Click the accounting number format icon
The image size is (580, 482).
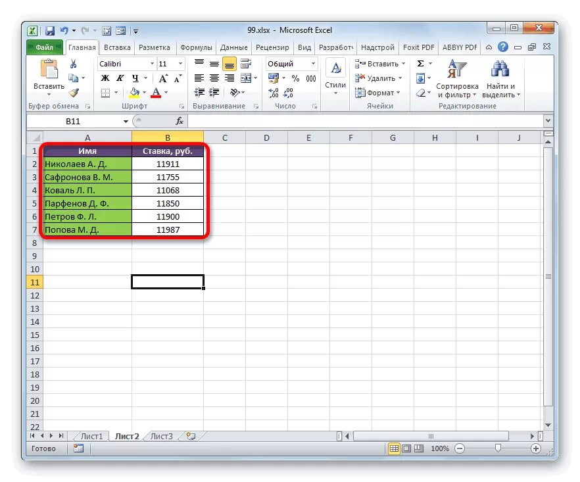274,78
